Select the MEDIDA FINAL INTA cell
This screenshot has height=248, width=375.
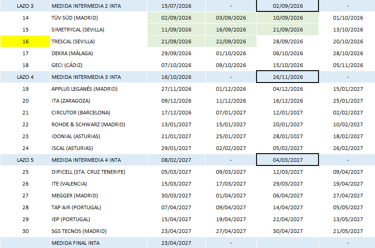[x=99, y=243]
